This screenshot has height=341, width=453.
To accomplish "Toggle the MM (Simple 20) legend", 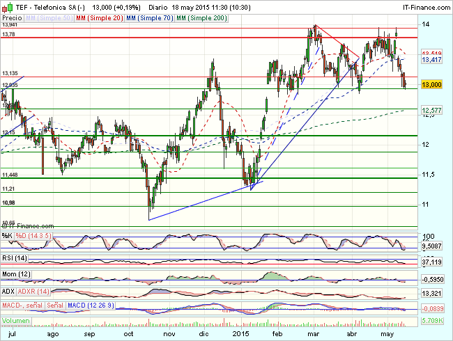I will [100, 18].
